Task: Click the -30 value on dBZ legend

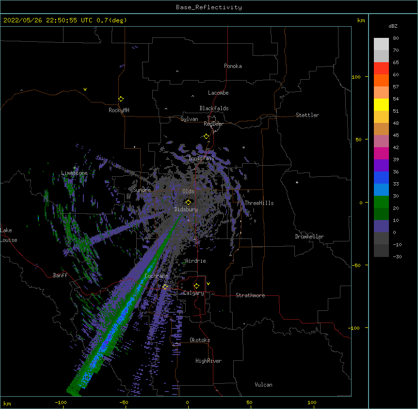Action: [397, 256]
